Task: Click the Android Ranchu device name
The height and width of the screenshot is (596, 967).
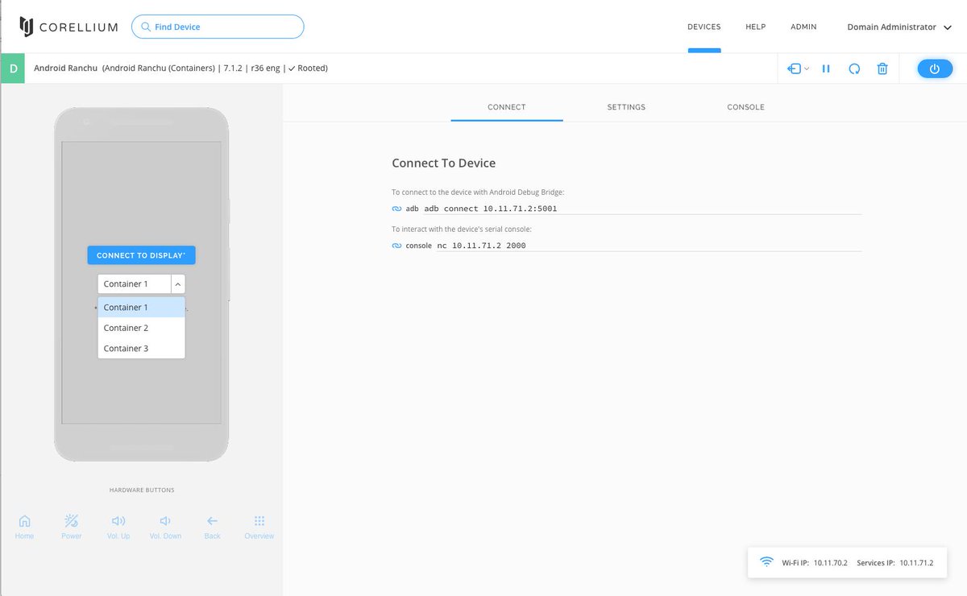Action: (65, 68)
